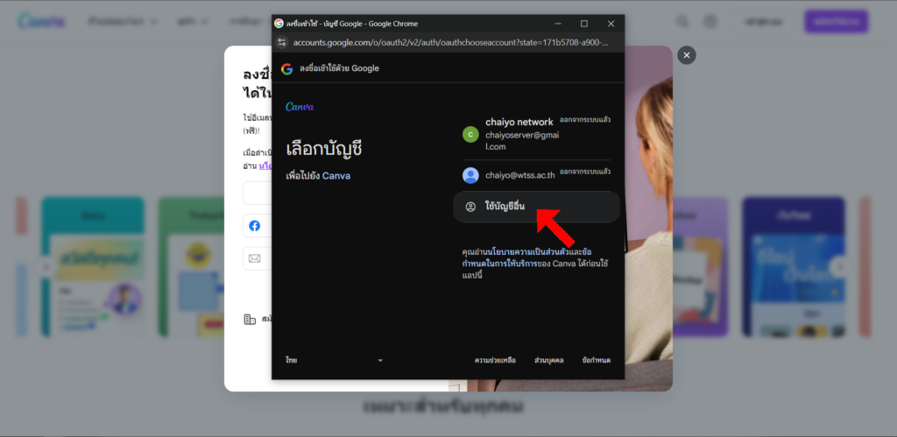
Task: Open the ข้อกำหนด terms link
Action: [x=596, y=360]
